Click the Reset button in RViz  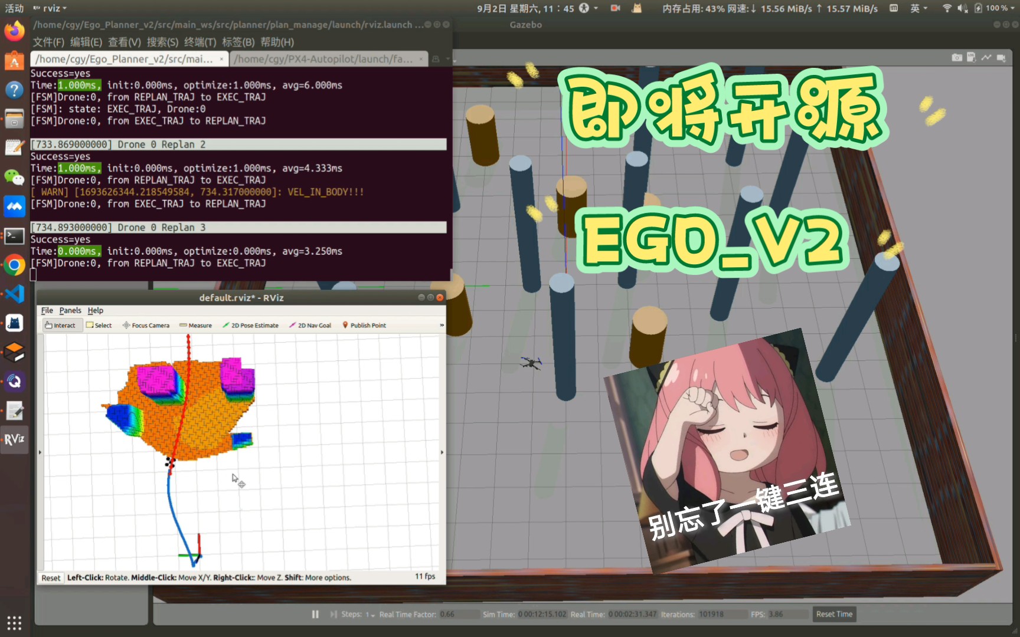[x=51, y=577]
